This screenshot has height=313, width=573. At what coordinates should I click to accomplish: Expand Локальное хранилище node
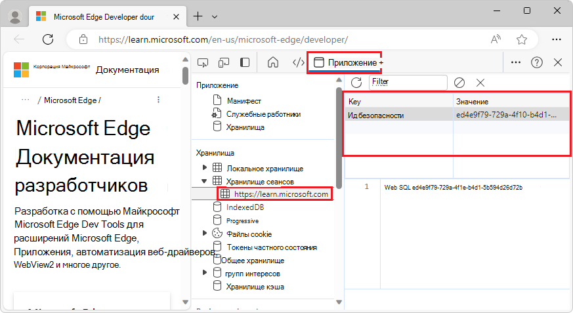pyautogui.click(x=204, y=167)
